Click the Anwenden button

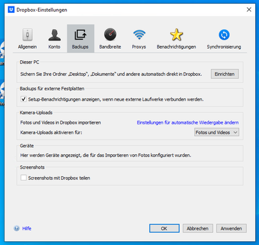[x=231, y=228]
